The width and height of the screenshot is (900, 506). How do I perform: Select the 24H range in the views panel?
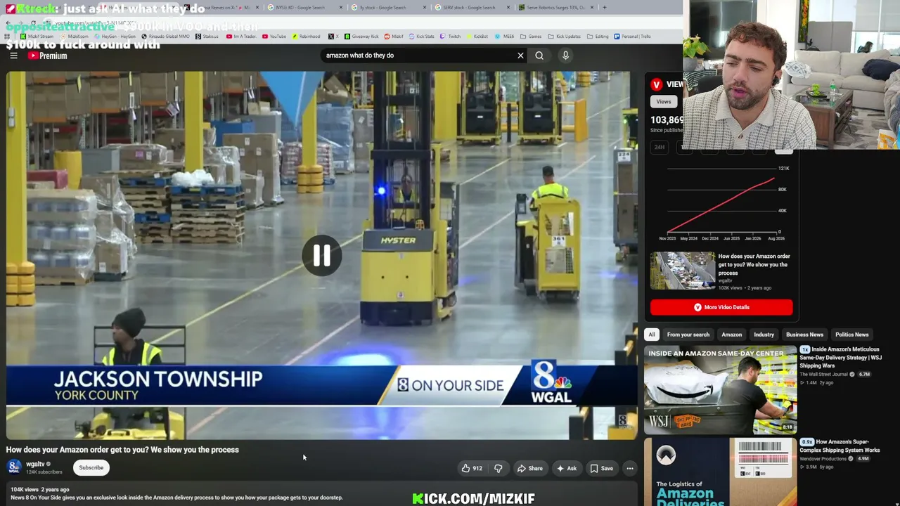[x=660, y=147]
